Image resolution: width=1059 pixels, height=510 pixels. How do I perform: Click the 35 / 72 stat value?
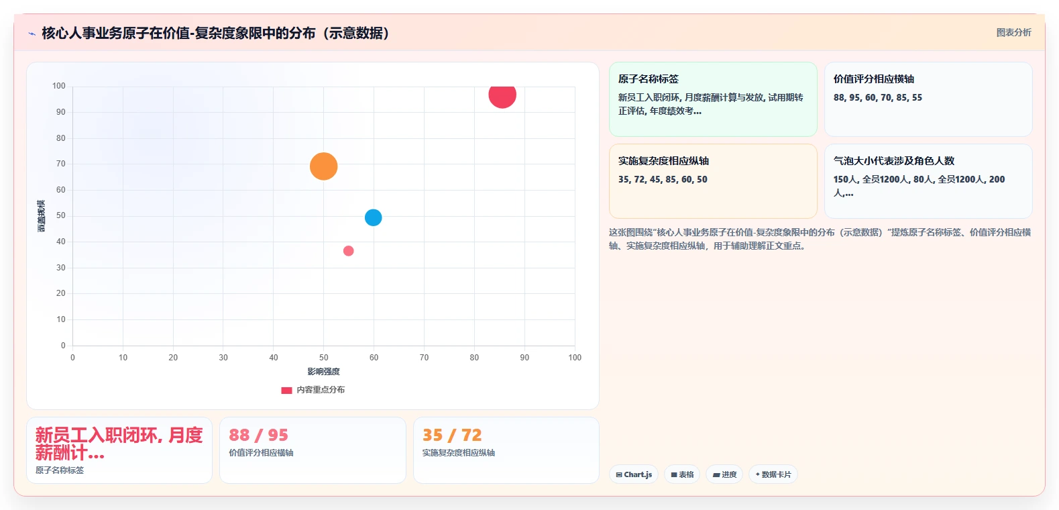pyautogui.click(x=452, y=435)
